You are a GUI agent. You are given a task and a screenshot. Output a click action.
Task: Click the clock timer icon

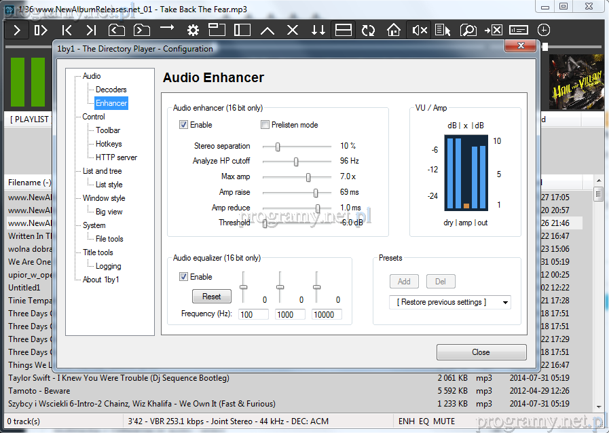coord(544,30)
